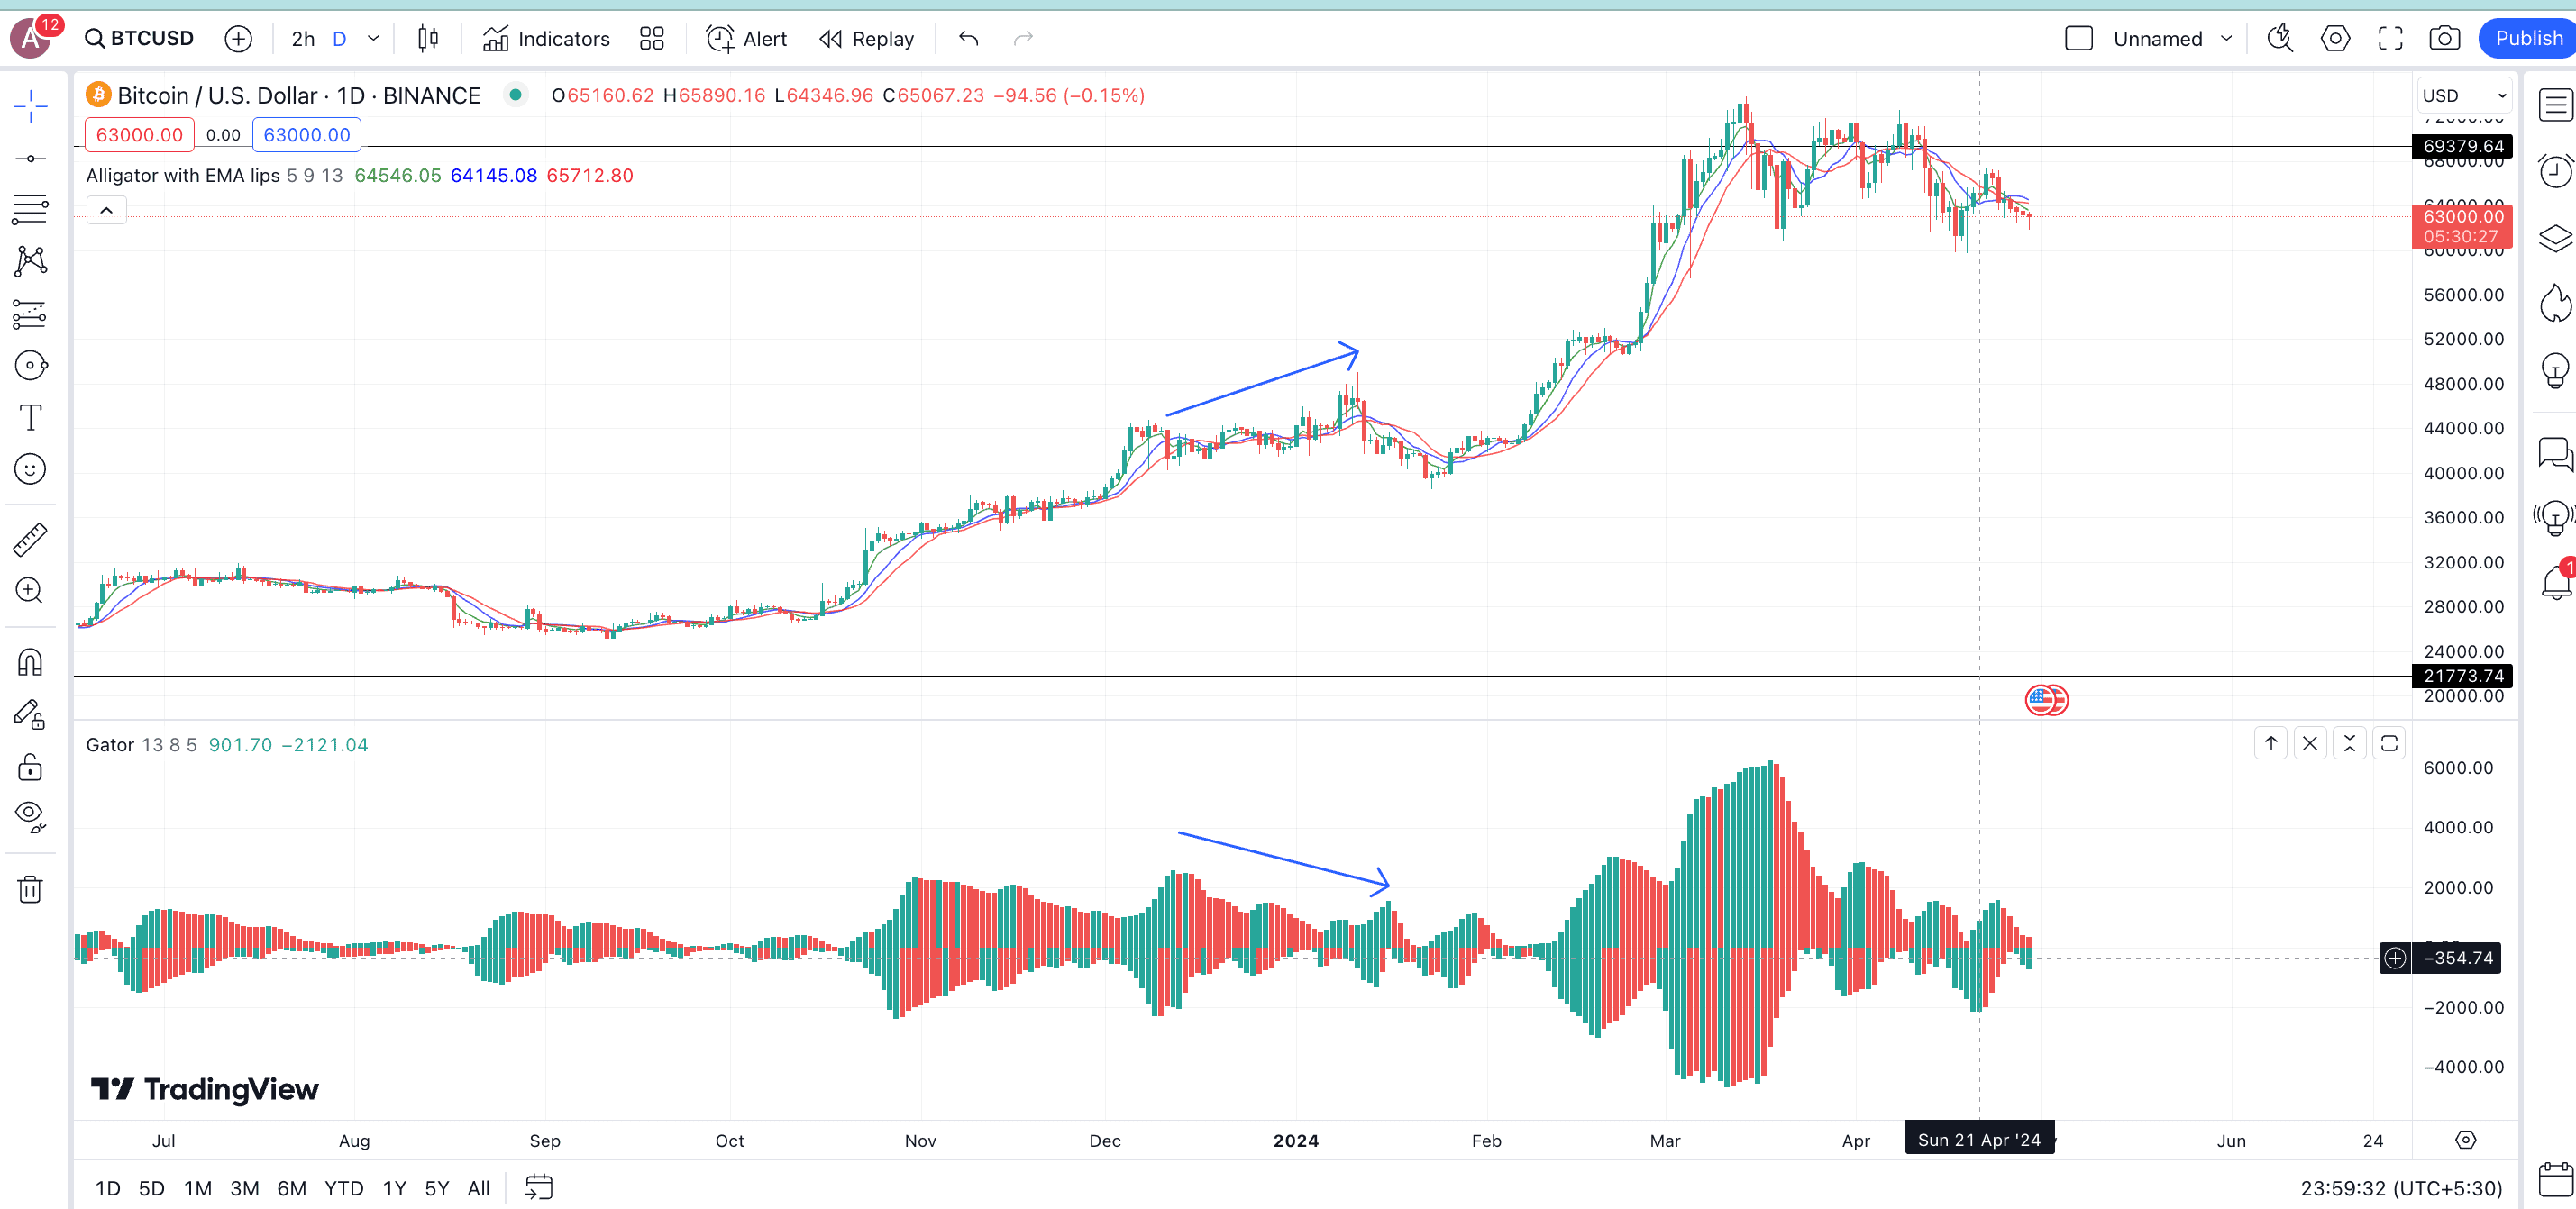Open the Indicators dialog
Image resolution: width=2576 pixels, height=1209 pixels.
click(546, 39)
